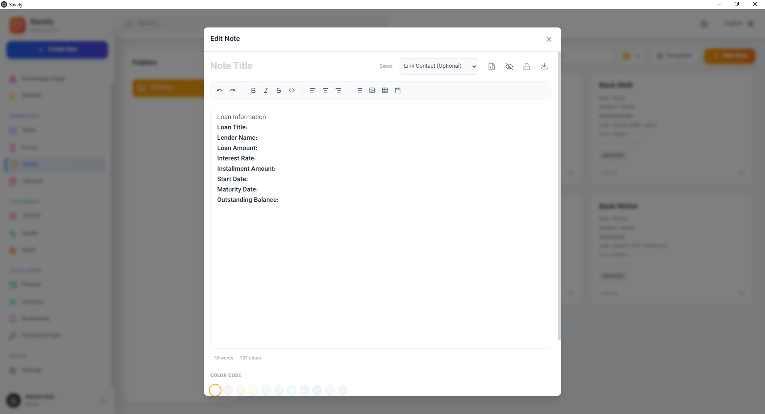Download the note using download icon
This screenshot has width=765, height=414.
pos(544,66)
